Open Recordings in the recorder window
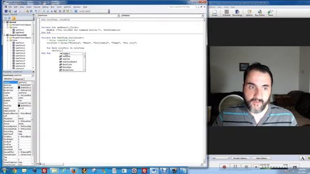 click(x=237, y=13)
